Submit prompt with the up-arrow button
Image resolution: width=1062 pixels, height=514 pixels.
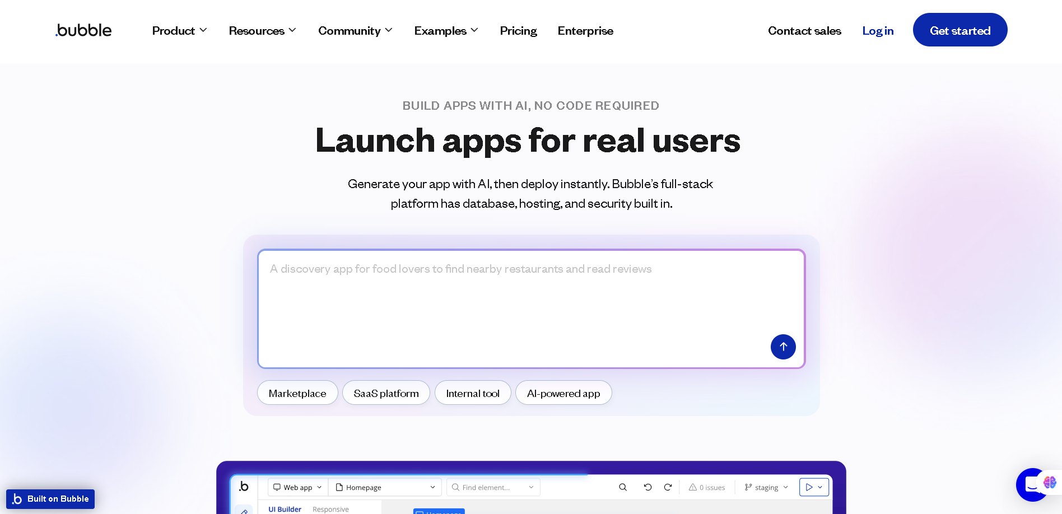782,347
